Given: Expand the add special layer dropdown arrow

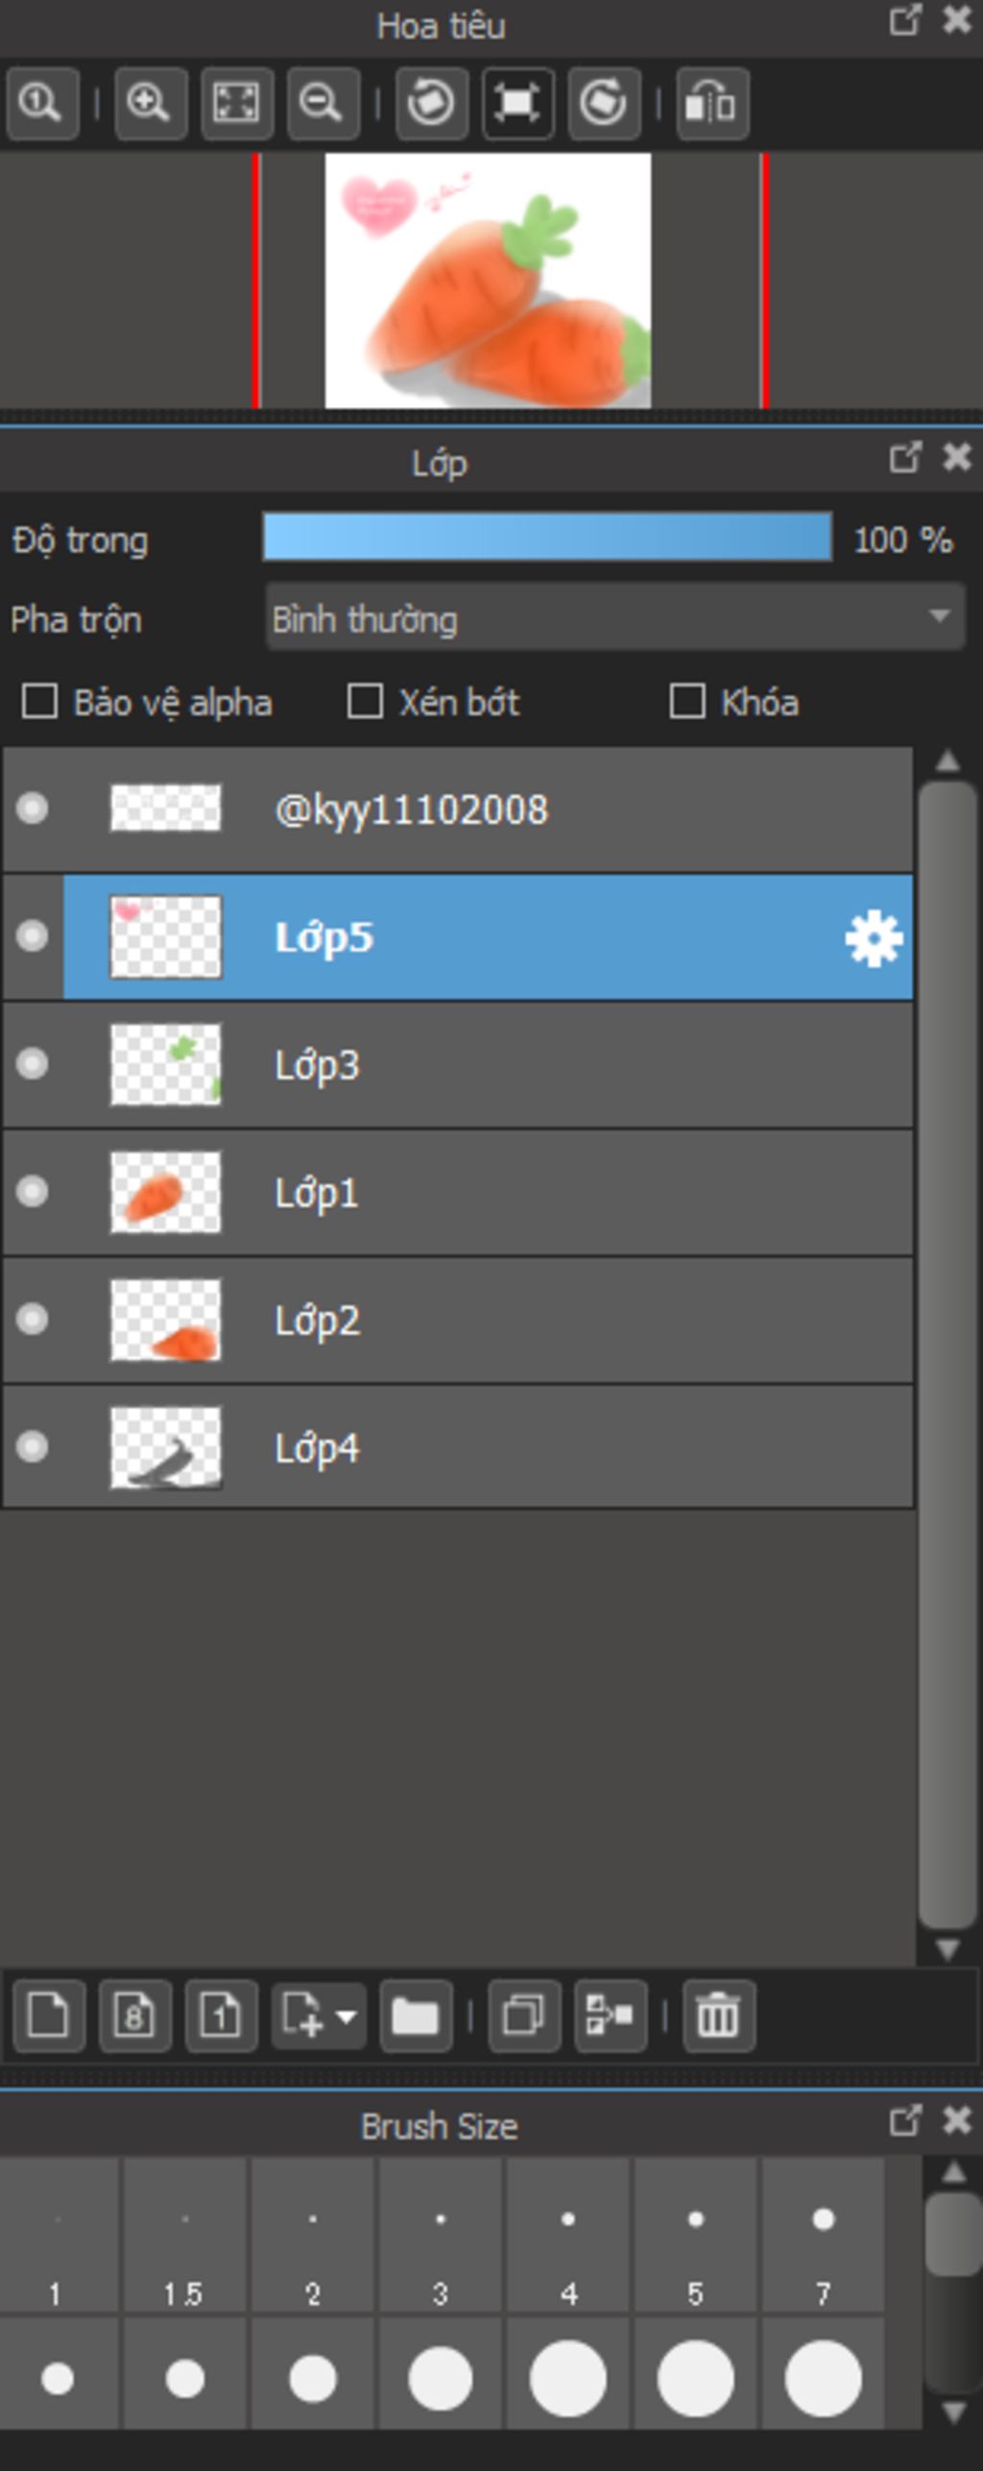Looking at the screenshot, I should (x=347, y=2016).
